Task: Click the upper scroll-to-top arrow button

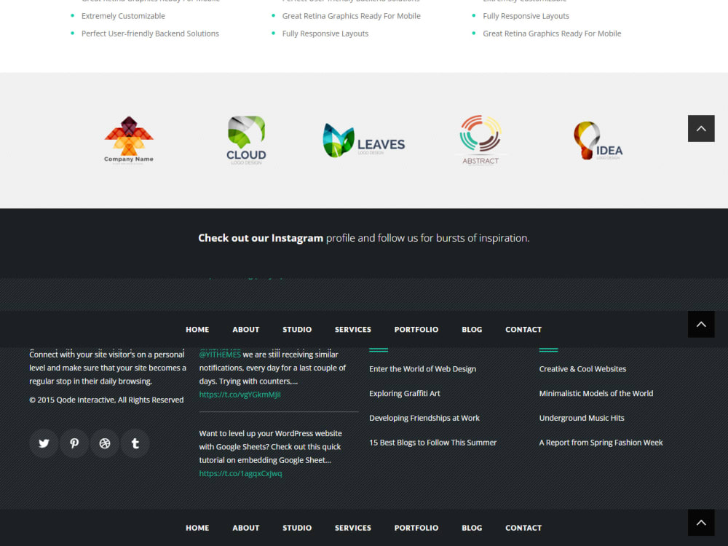Action: tap(701, 128)
